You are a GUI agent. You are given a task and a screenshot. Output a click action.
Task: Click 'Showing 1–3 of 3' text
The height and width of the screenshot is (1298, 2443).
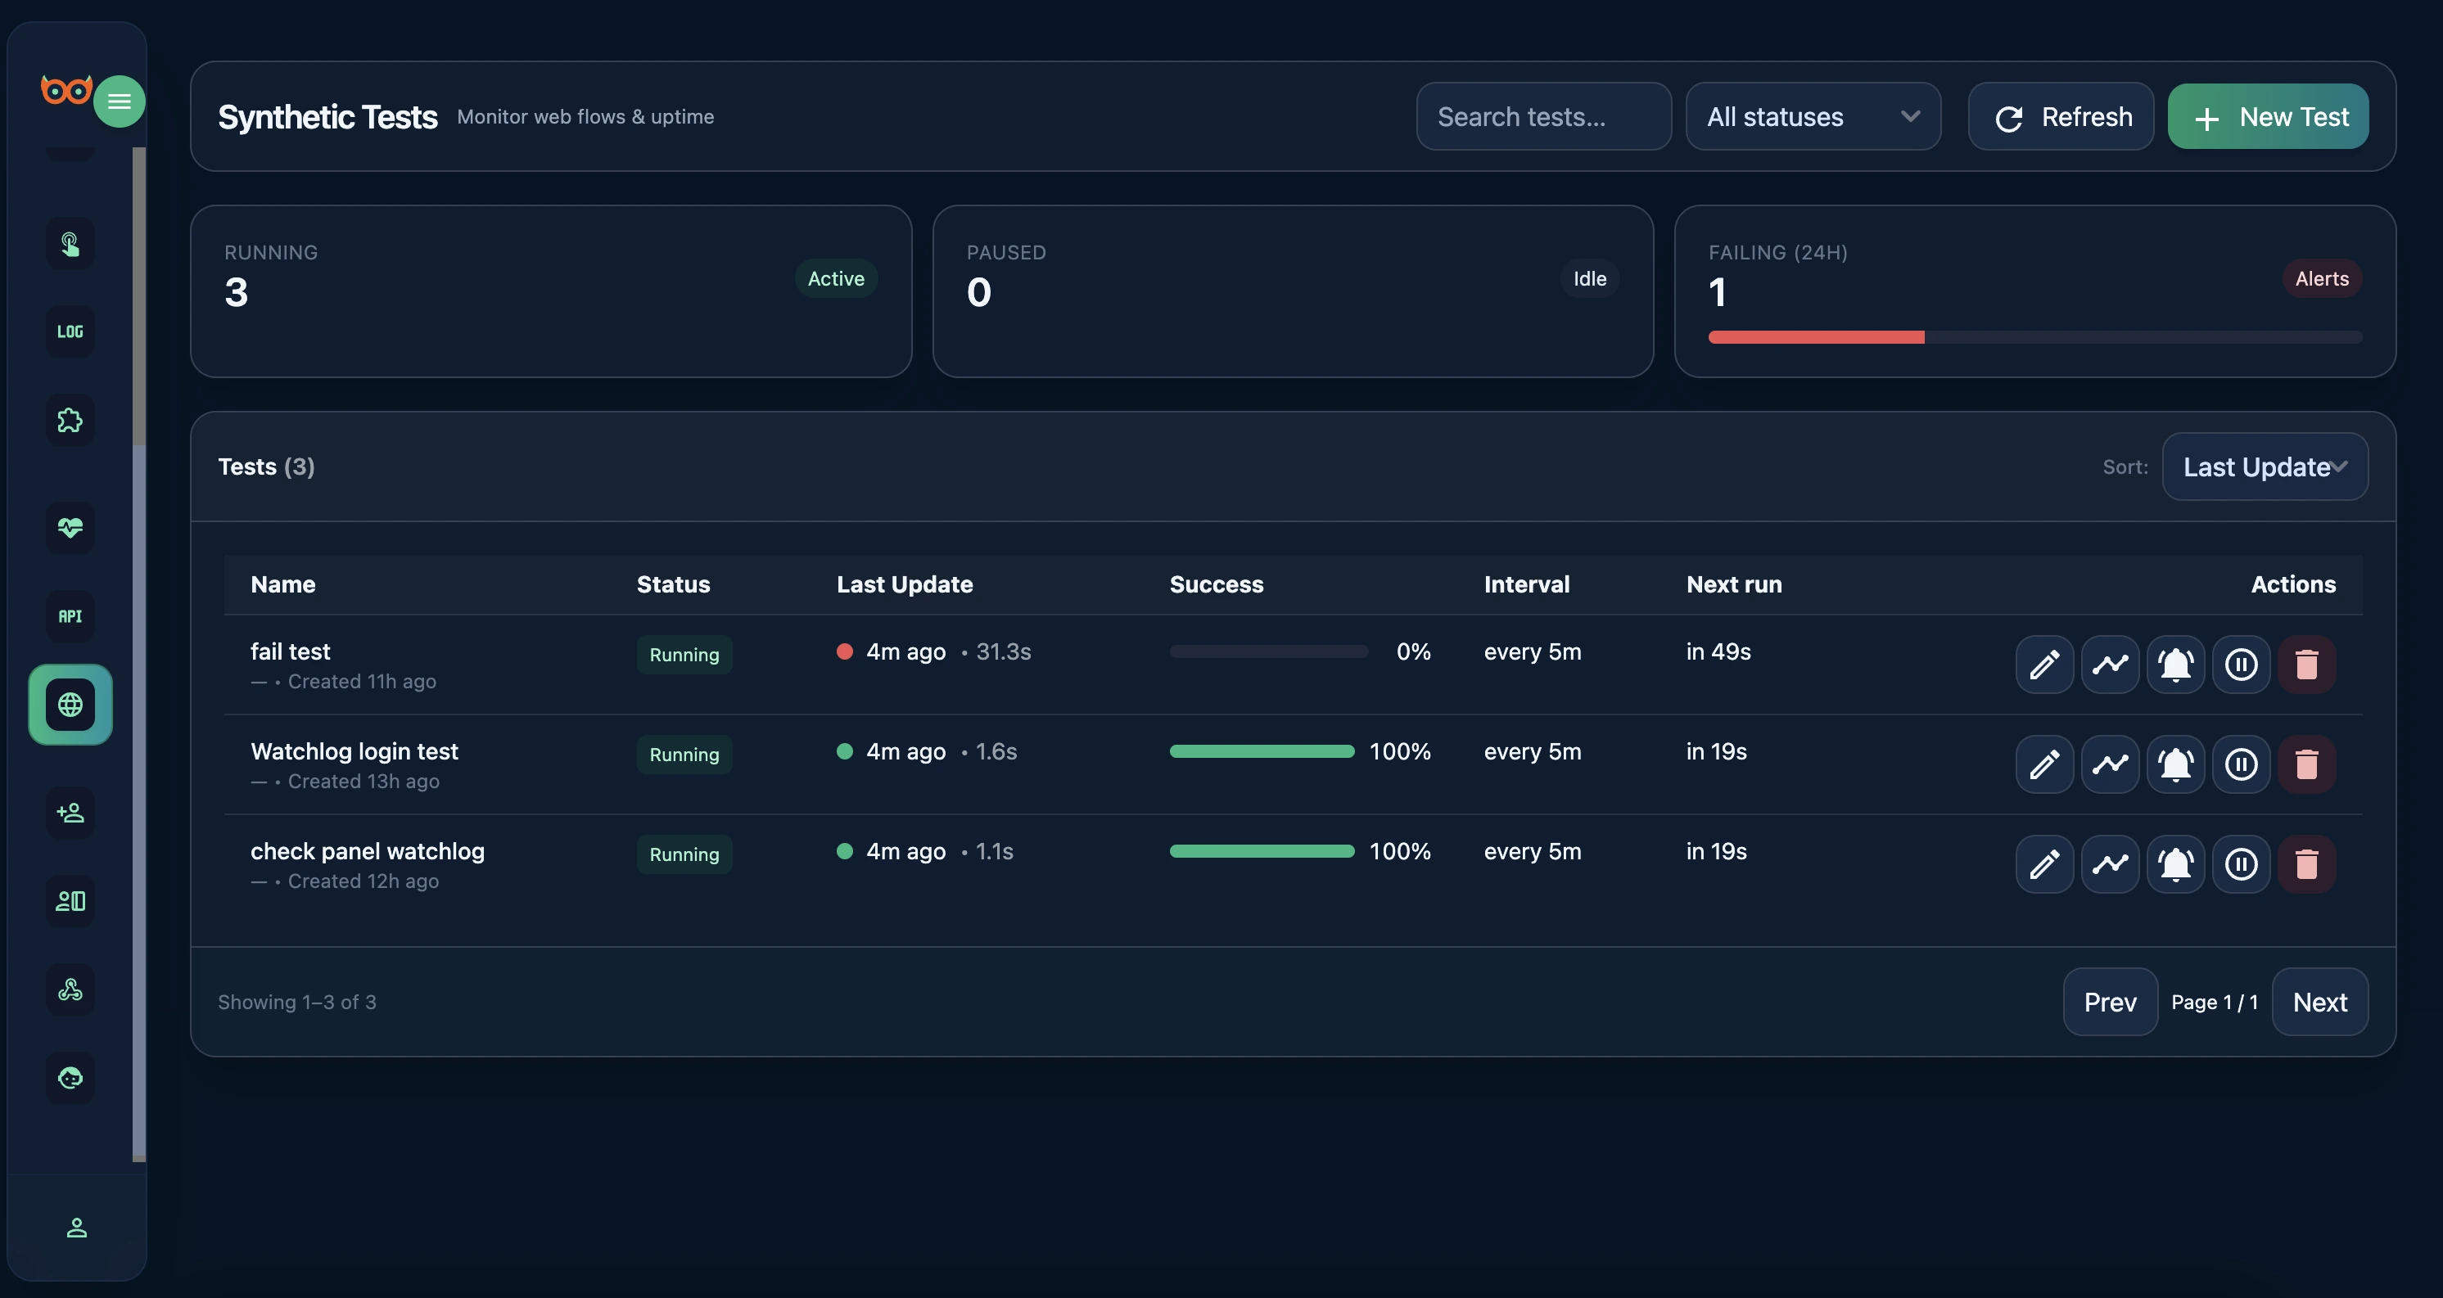pyautogui.click(x=297, y=1003)
